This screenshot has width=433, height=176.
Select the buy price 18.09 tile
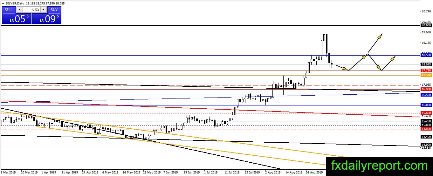(x=47, y=19)
